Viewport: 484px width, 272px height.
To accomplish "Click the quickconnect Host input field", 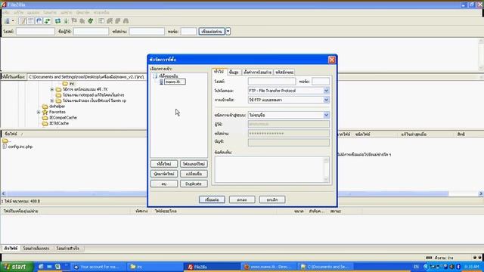I will (x=36, y=32).
